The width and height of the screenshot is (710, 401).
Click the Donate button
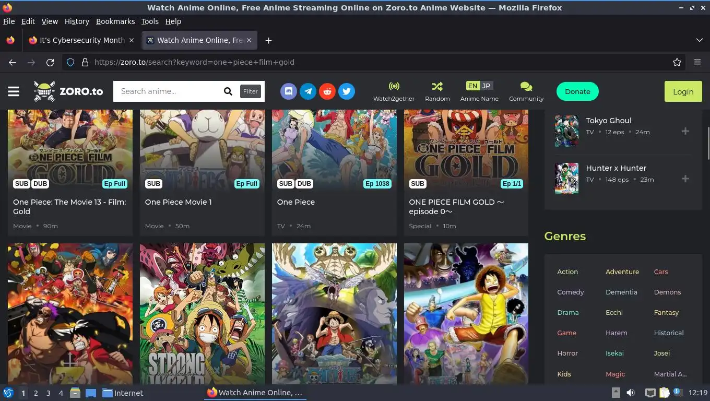click(577, 91)
